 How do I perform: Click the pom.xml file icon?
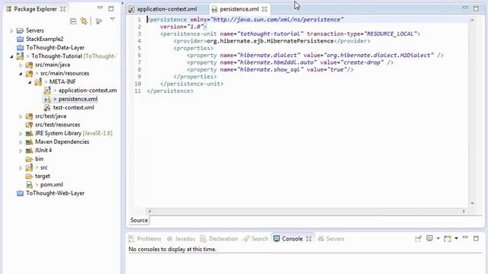coord(29,184)
